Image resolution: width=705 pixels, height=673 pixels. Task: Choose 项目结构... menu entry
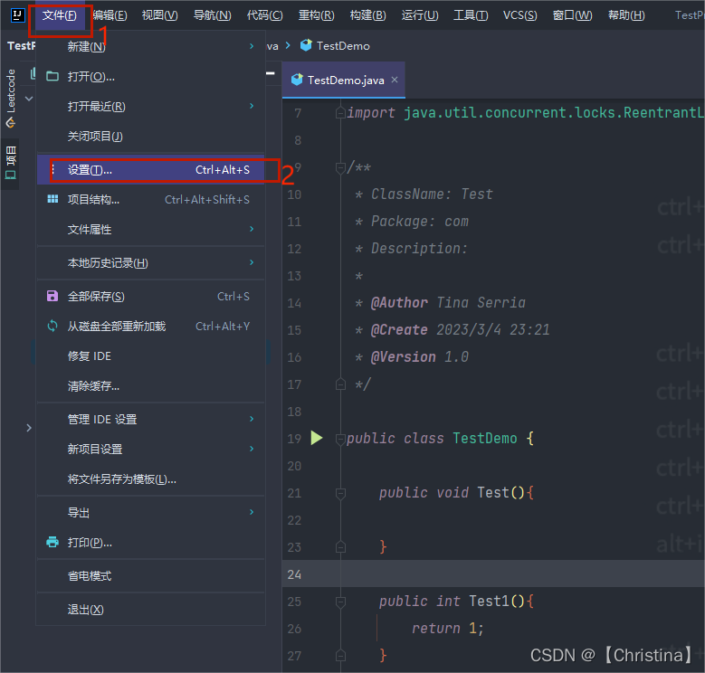click(x=150, y=199)
